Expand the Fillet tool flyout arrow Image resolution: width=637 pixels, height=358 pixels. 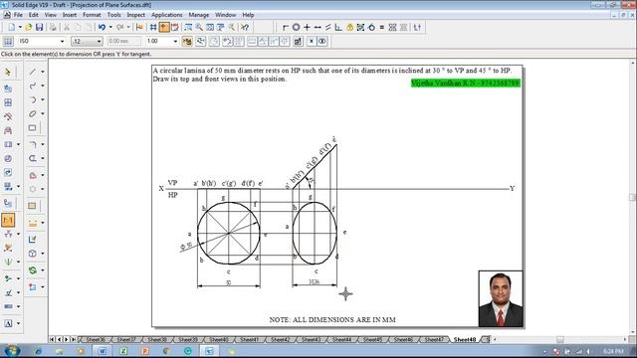tap(42, 144)
